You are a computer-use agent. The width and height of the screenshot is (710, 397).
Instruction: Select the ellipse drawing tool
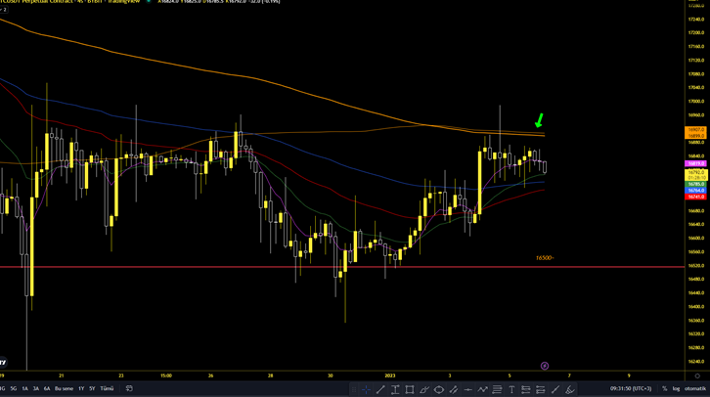[439, 389]
